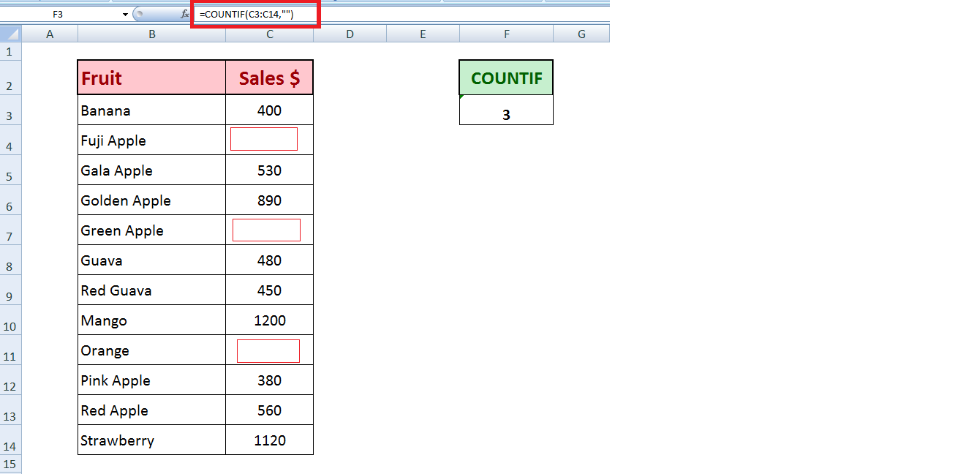
Task: Click the empty sales cell for Green Apple
Action: (x=266, y=230)
